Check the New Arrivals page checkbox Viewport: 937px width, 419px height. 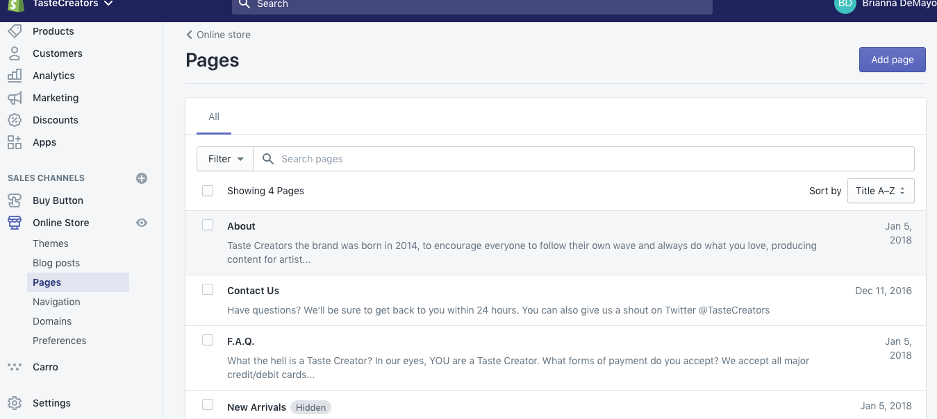pos(208,404)
